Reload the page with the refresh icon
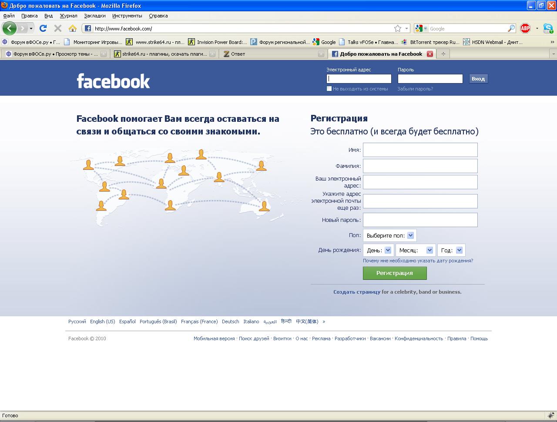This screenshot has width=557, height=422. [43, 29]
